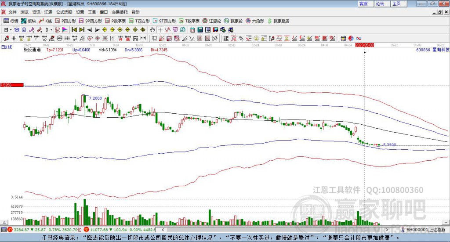The height and width of the screenshot is (242, 450).
Task: Click the highlighted date 2023-05-08 marker
Action: [x=364, y=45]
